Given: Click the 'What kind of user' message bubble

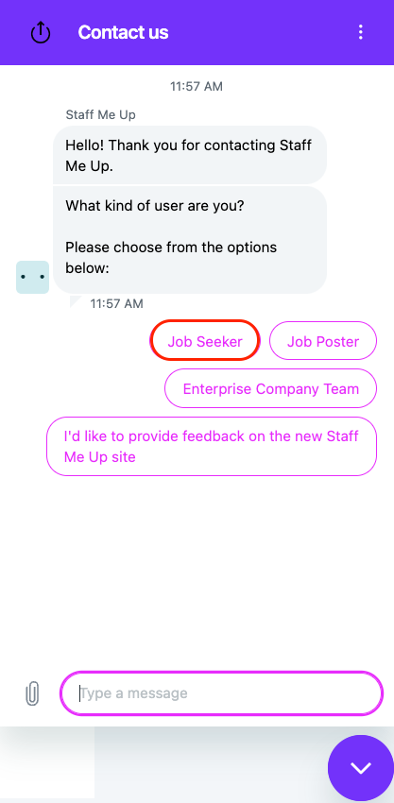Looking at the screenshot, I should point(190,240).
